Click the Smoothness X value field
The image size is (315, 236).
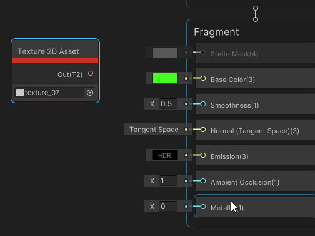168,104
